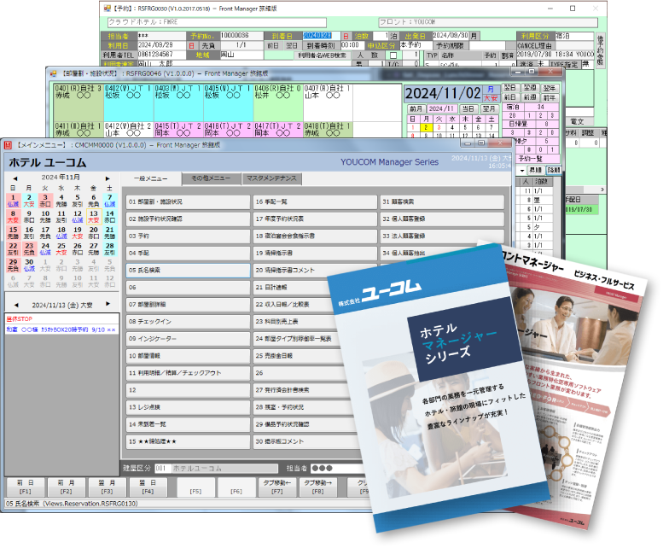Screen dimensions: 669x560
Task: Open menu 16 手配一覧
Action: [x=316, y=201]
